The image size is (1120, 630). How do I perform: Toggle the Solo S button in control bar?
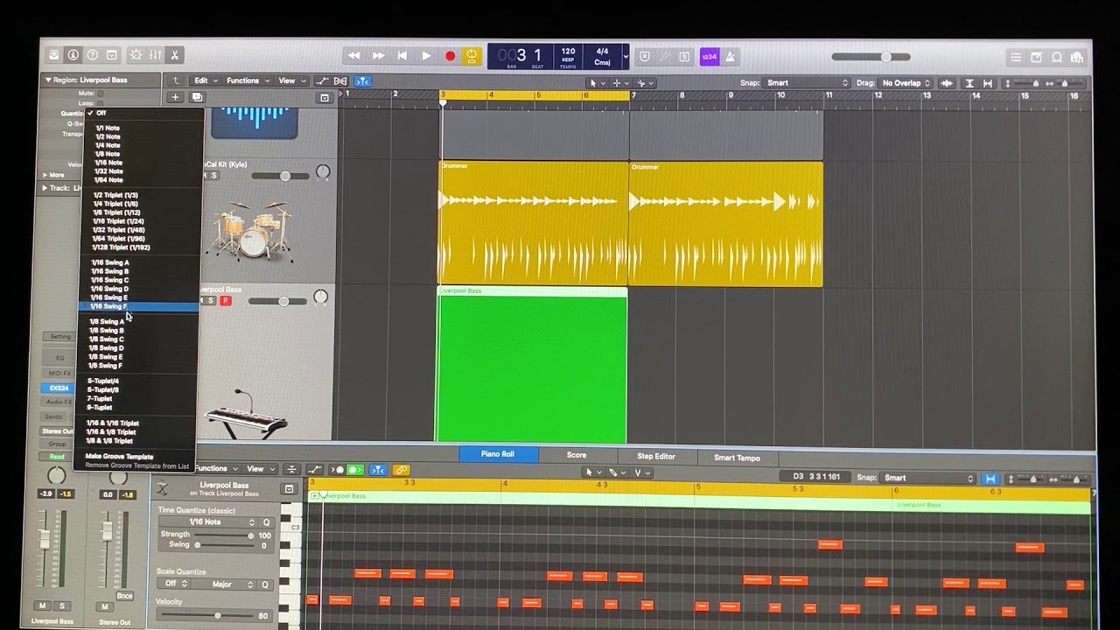684,56
